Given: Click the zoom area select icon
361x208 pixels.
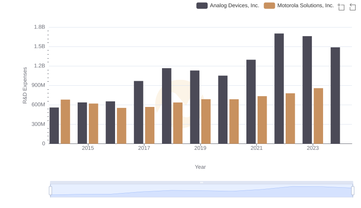Looking at the screenshot, I should [341, 7].
